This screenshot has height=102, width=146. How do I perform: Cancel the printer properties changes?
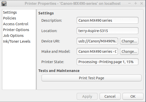tap(110, 96)
